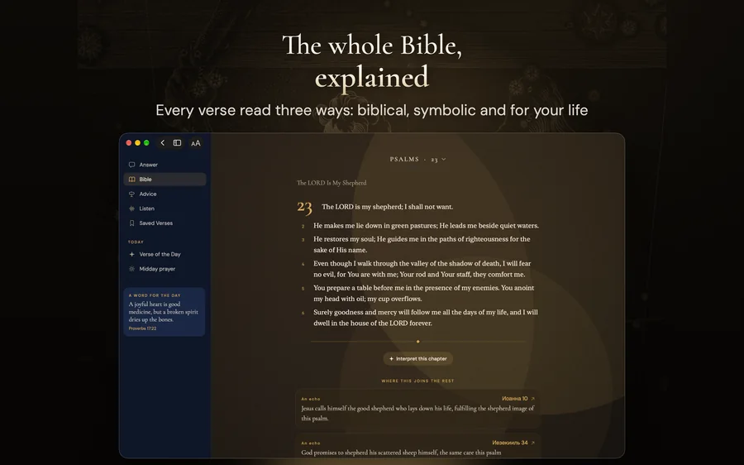
Task: Click the arrow icon beside Иезекииль 34
Action: point(532,443)
